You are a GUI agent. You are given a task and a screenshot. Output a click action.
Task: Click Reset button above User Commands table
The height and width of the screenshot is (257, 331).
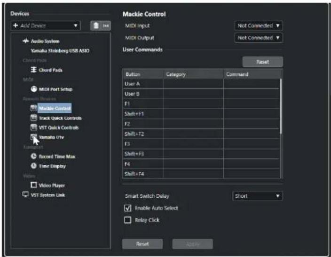tap(263, 62)
